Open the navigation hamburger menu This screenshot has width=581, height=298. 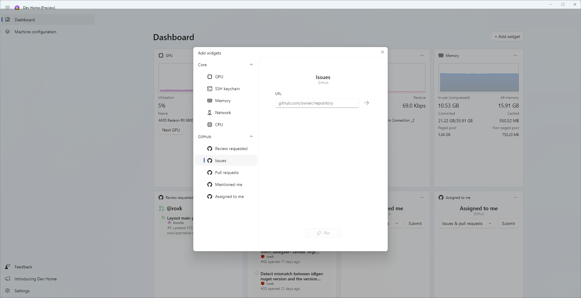7,7
